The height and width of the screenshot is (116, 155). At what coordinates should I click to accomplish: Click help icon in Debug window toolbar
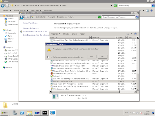click(151, 11)
